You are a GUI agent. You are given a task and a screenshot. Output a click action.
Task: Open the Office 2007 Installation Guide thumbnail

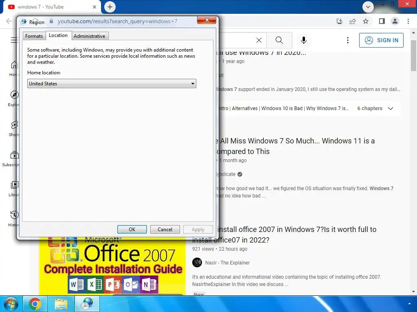pos(112,266)
